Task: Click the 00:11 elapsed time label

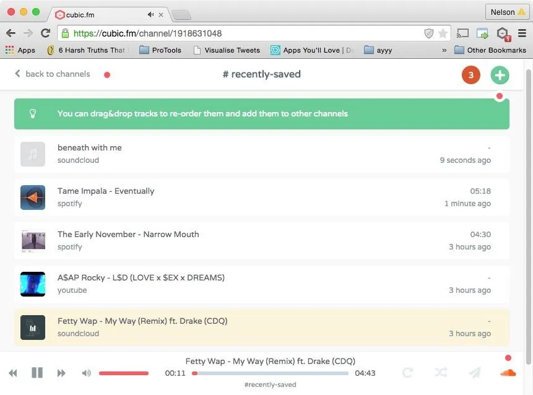Action: click(x=175, y=373)
